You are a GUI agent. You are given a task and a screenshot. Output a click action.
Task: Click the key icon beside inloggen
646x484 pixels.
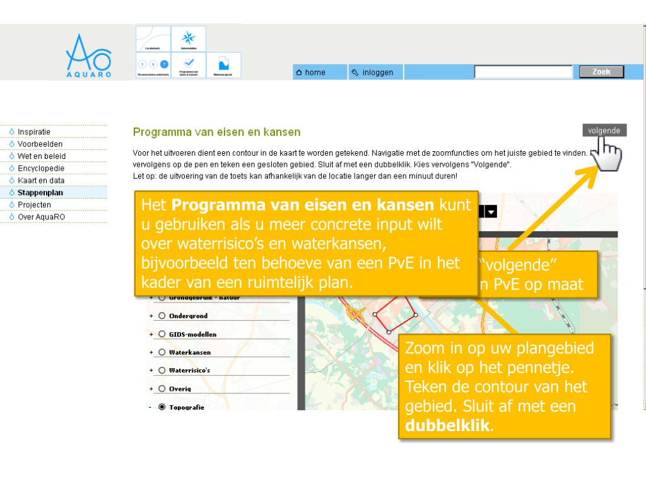click(x=355, y=72)
